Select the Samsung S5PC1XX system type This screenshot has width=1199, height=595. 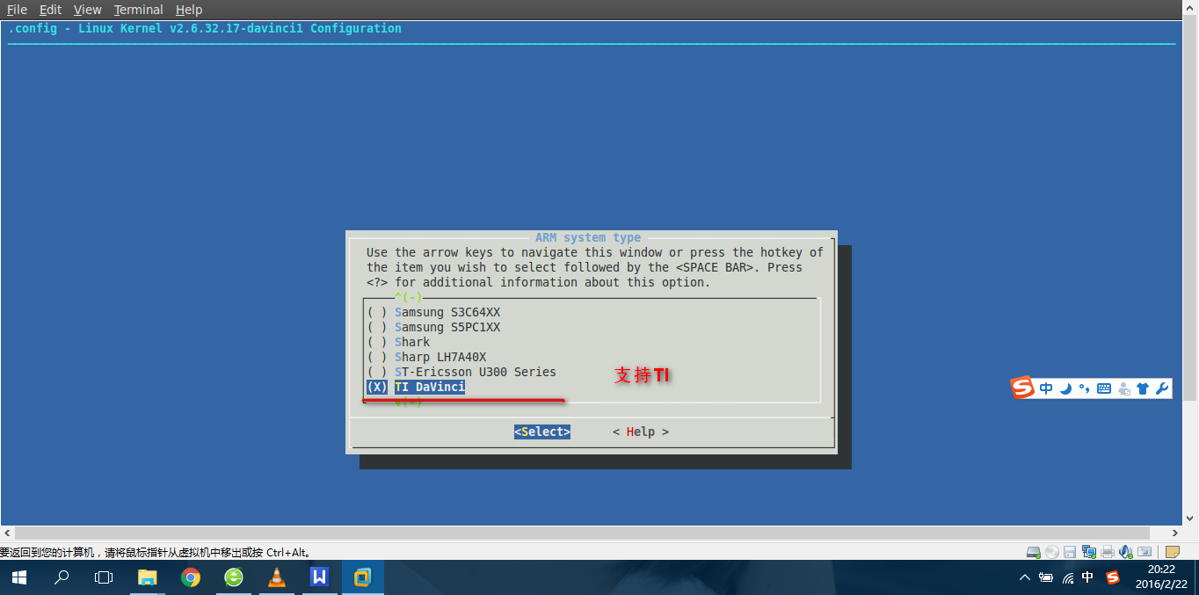pos(433,327)
